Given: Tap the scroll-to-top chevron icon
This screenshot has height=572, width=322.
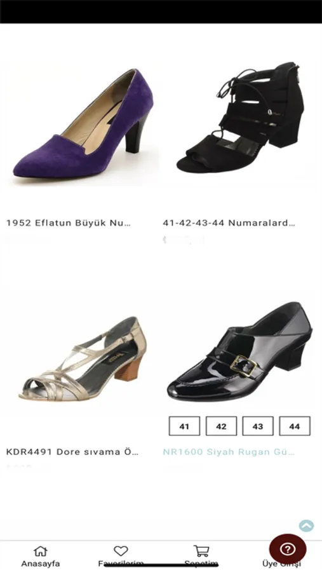Looking at the screenshot, I should (306, 526).
